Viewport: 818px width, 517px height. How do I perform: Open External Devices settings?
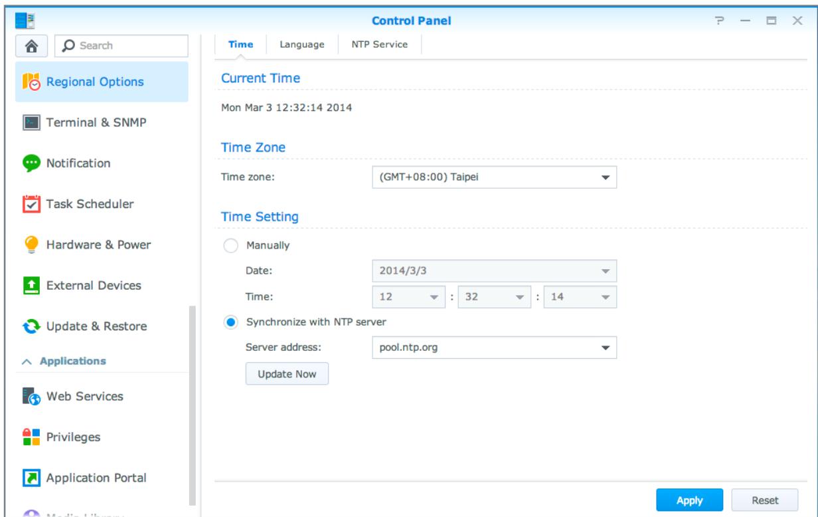(102, 286)
